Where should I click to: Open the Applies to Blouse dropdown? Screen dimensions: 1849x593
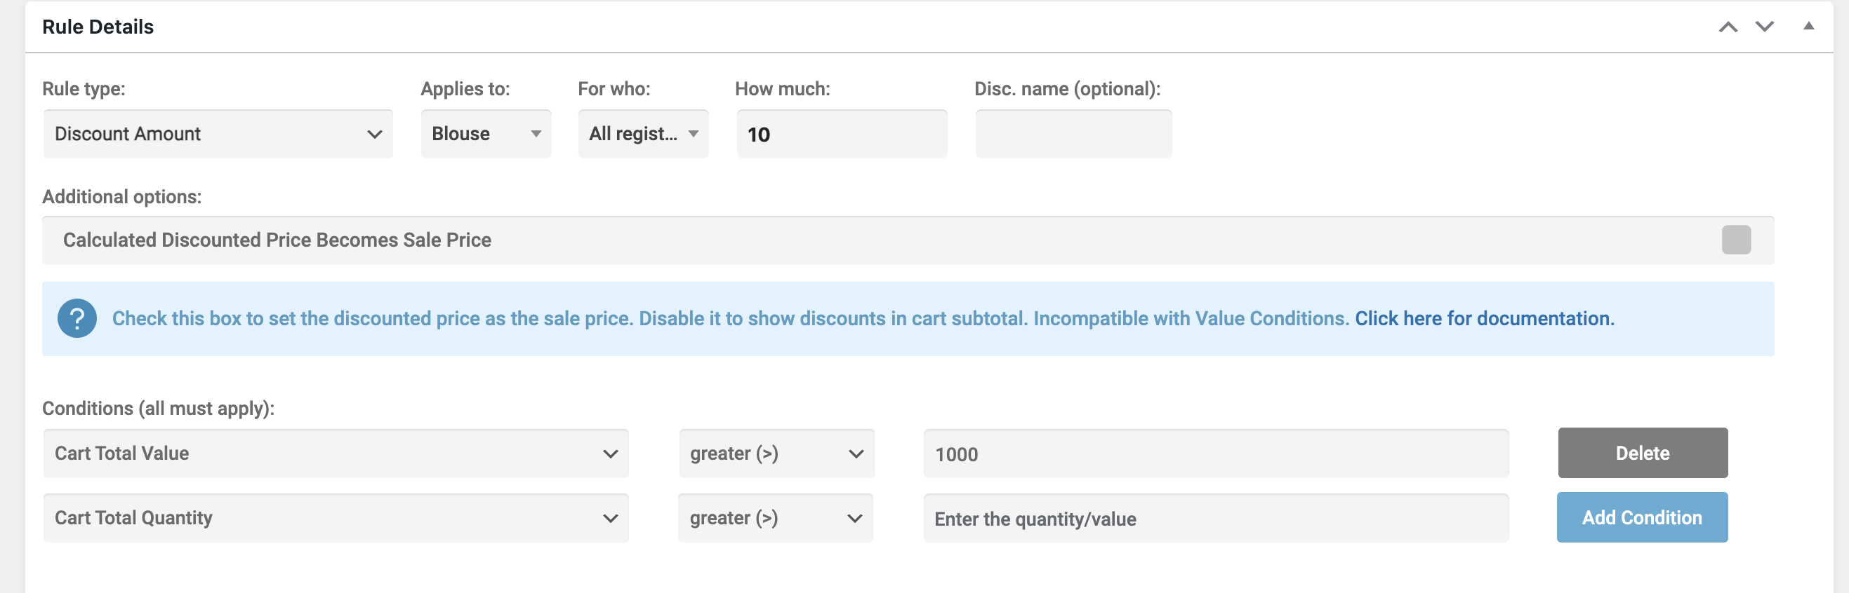(x=486, y=134)
